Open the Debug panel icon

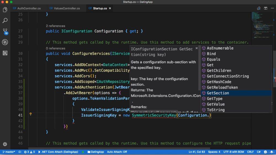[x=5, y=42]
